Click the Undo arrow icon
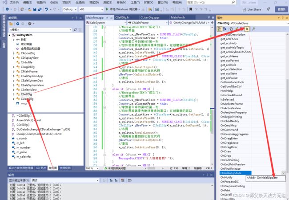Screen dimensions: 289x200 [47, 9]
